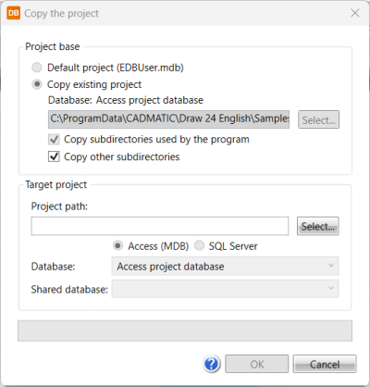The height and width of the screenshot is (387, 370).
Task: Click into the Project path input field
Action: 160,226
